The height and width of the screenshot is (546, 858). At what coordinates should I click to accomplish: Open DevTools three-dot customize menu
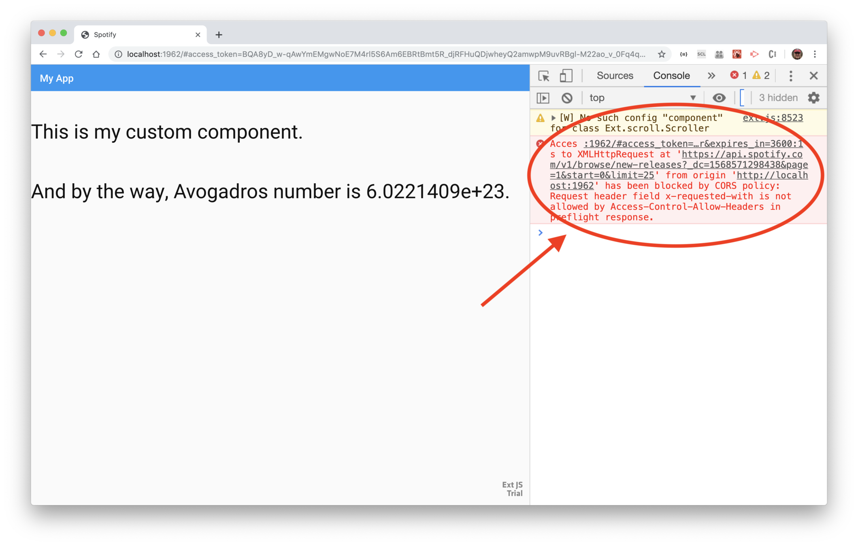[790, 76]
